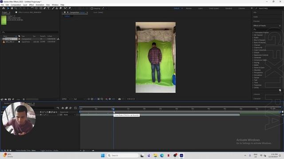Open File Explorer from the taskbar
The width and height of the screenshot is (284, 159).
tap(155, 155)
